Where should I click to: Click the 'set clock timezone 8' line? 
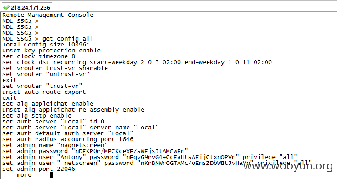click(x=39, y=56)
